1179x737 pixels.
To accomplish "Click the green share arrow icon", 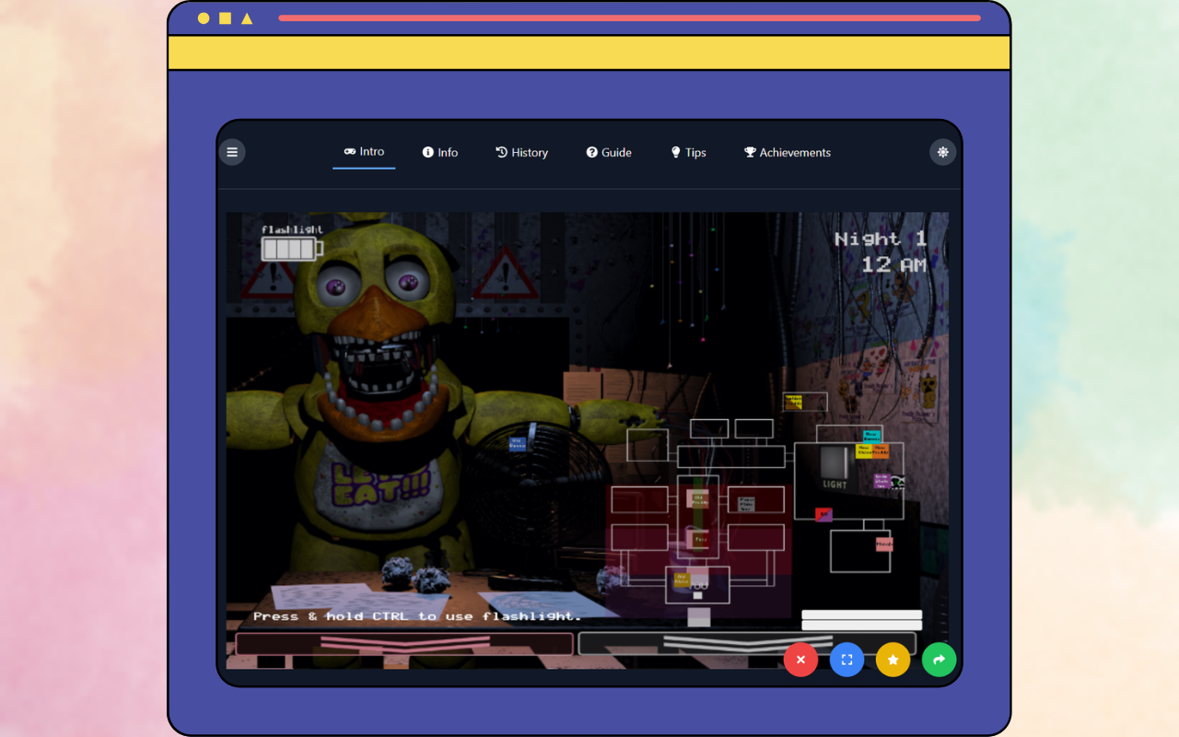I will (939, 660).
